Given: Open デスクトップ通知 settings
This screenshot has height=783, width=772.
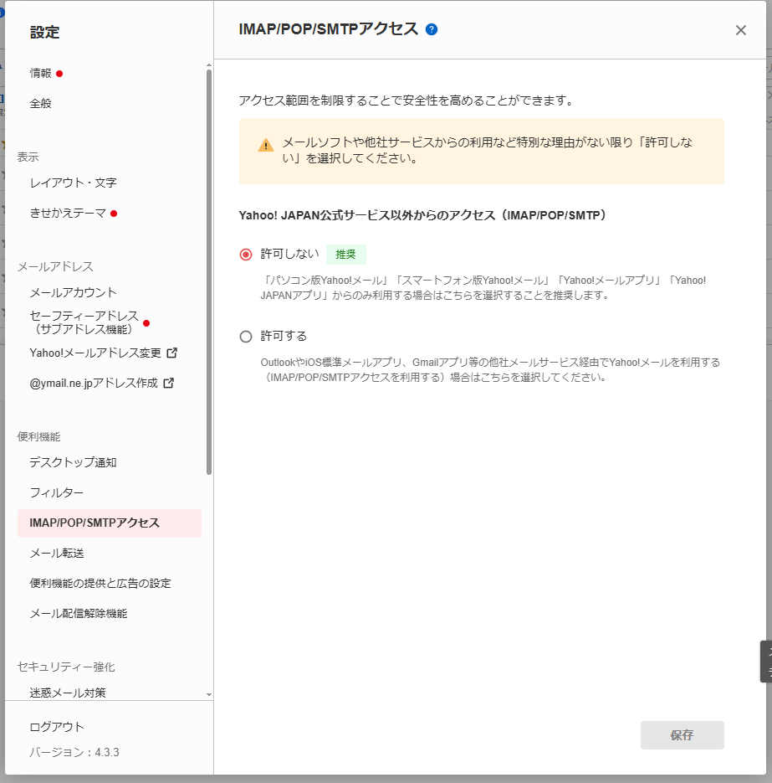Looking at the screenshot, I should [x=73, y=462].
